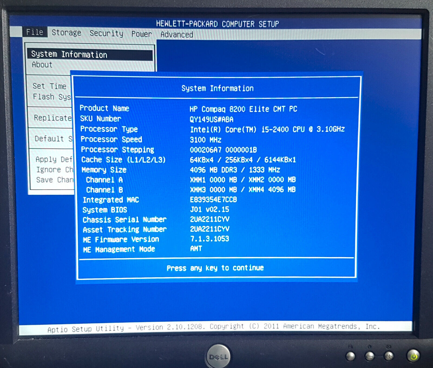Viewport: 433px width, 368px height.
Task: Click BIOS version J01 v02.15
Action: (209, 209)
